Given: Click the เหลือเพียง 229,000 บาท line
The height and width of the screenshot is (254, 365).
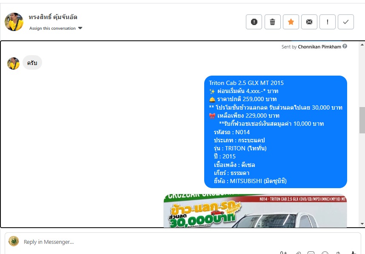Looking at the screenshot, I should (244, 116).
